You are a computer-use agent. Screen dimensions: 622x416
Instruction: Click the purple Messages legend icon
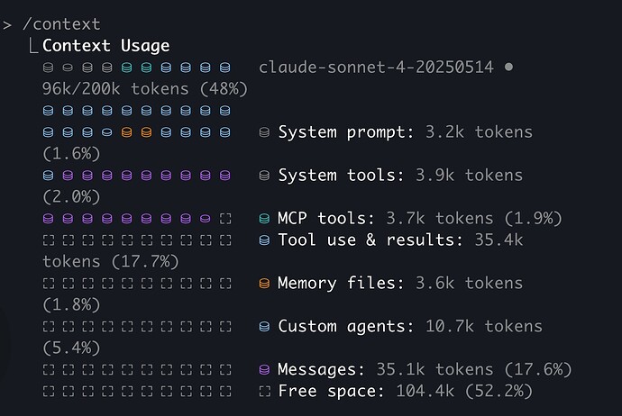(264, 370)
